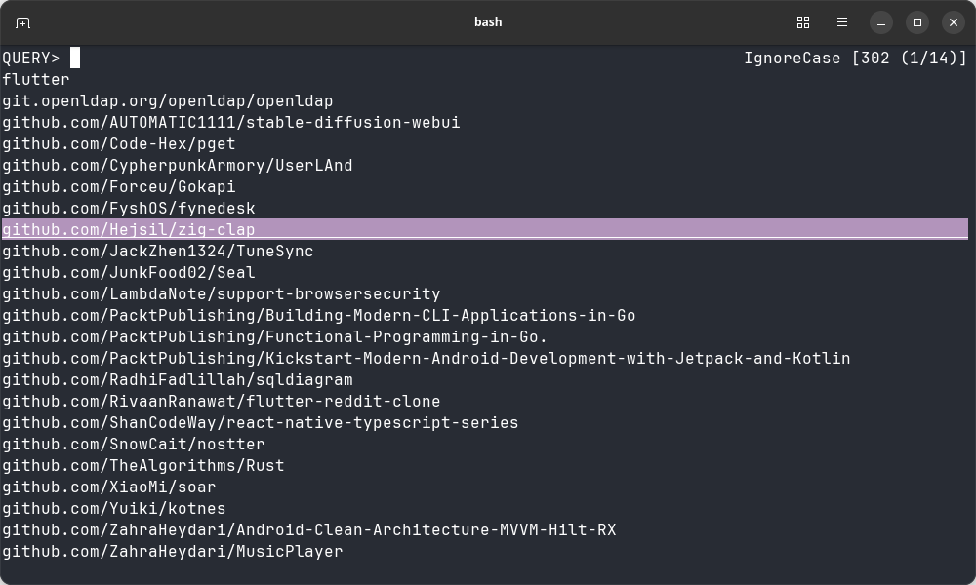Choose the AUTOMATIC1111/stable-diffusion-webui entry
This screenshot has width=976, height=585.
(230, 123)
